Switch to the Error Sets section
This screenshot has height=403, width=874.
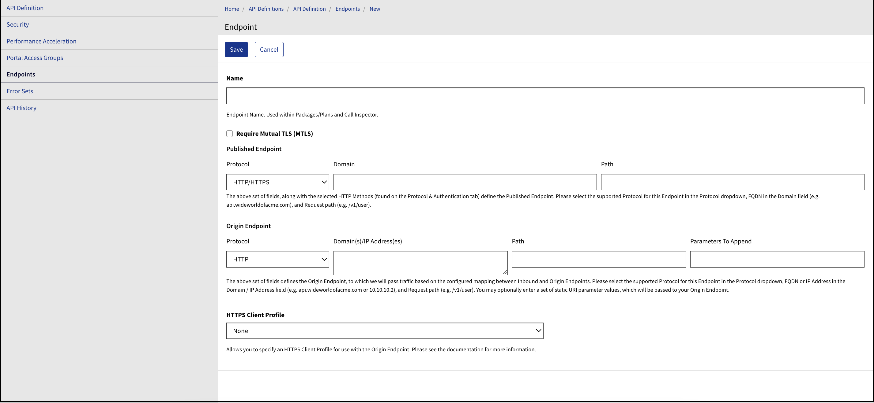(20, 91)
